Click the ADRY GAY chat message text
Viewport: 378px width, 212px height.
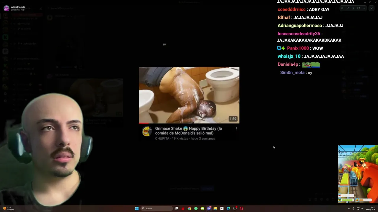[319, 9]
